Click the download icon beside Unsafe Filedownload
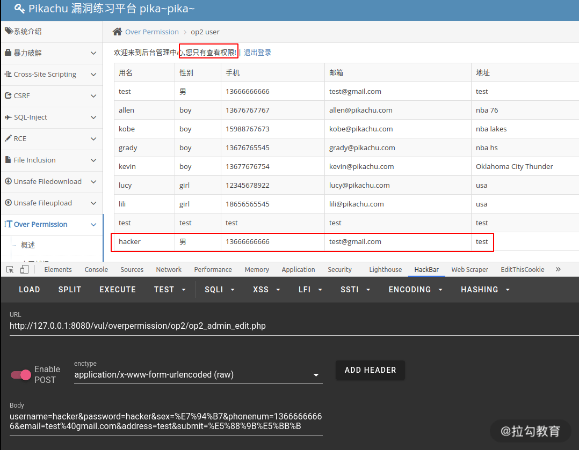The height and width of the screenshot is (450, 579). [x=8, y=181]
